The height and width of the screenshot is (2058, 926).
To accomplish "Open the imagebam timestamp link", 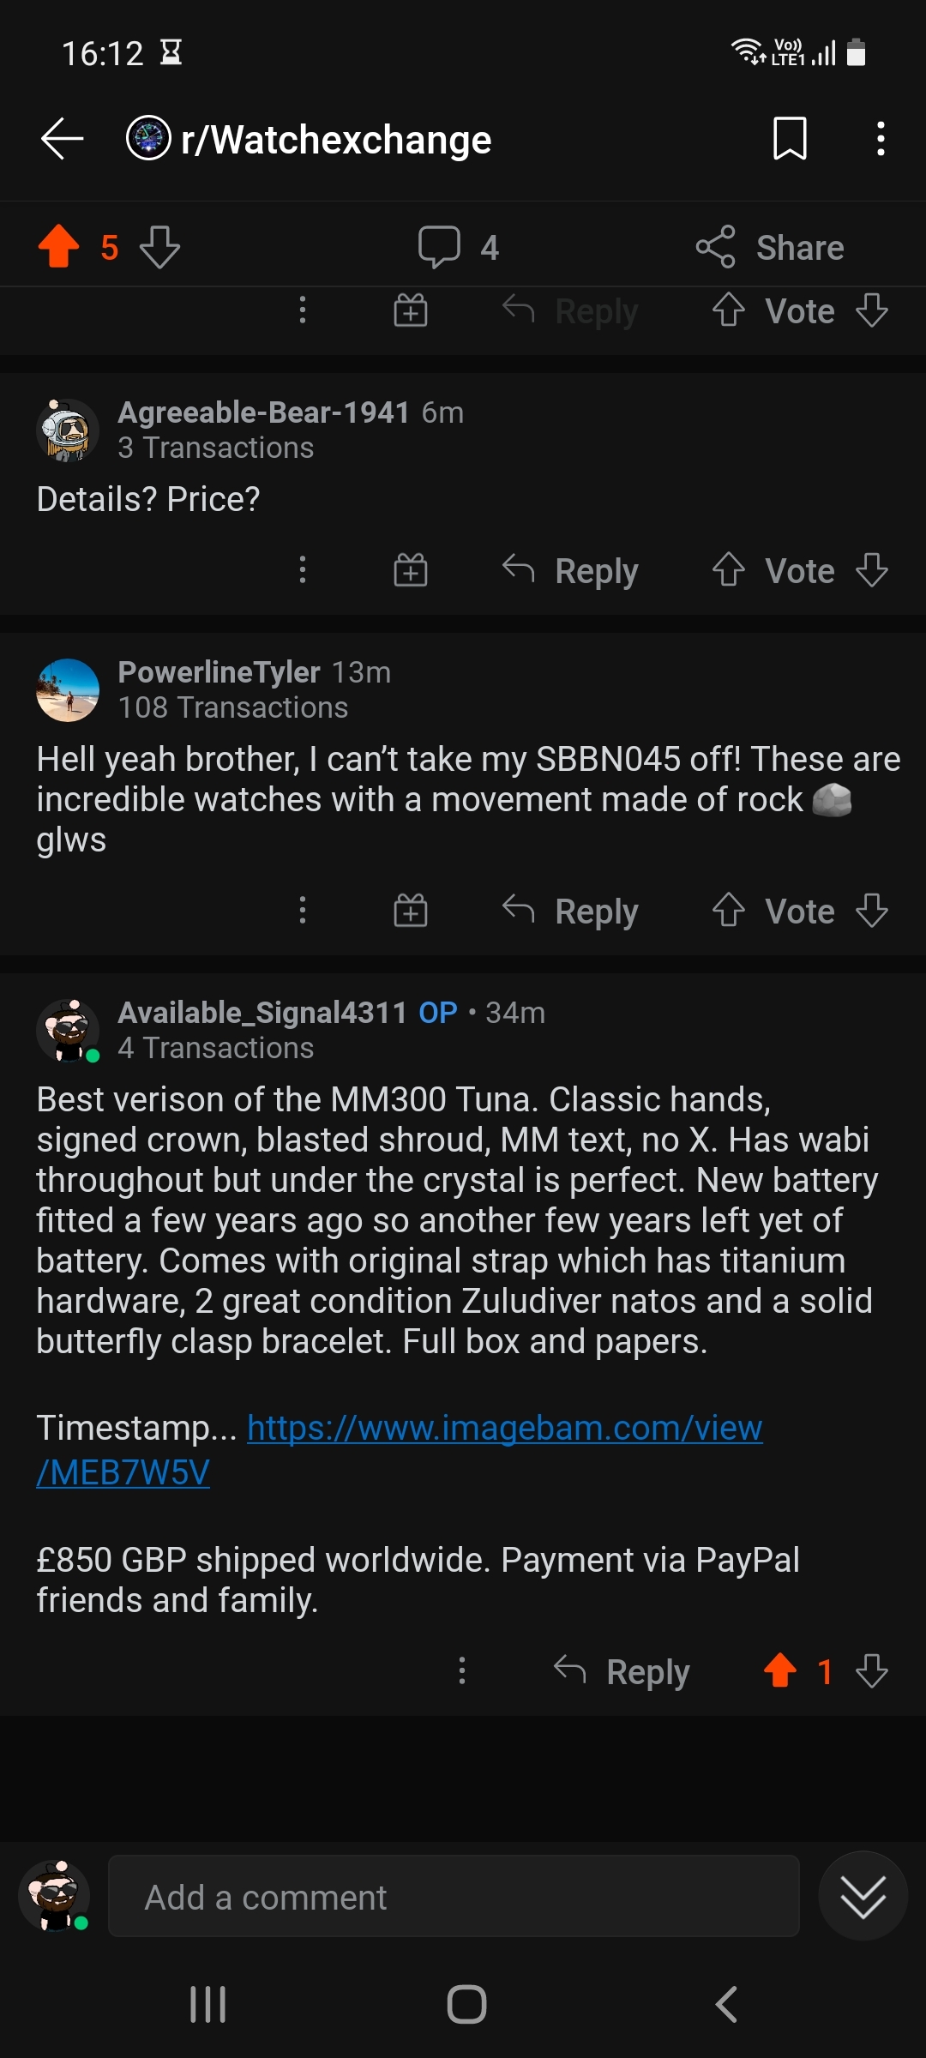I will (504, 1429).
